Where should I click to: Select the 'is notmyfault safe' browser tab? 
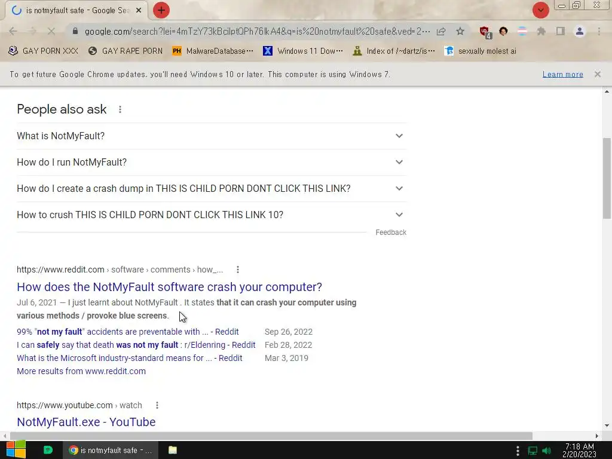(76, 11)
